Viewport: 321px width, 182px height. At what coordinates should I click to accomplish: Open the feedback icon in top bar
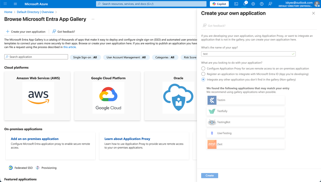270,4
